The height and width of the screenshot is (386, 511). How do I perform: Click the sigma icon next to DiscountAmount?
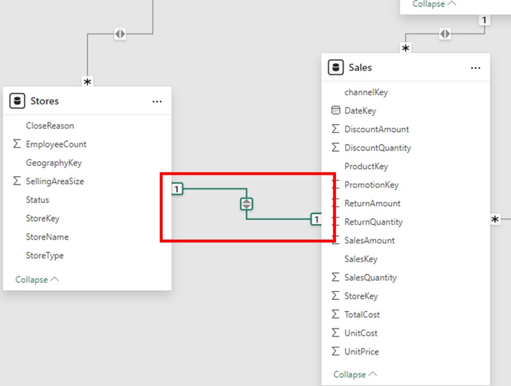point(335,129)
